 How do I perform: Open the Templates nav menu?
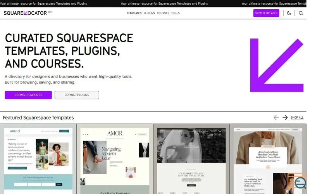point(134,13)
